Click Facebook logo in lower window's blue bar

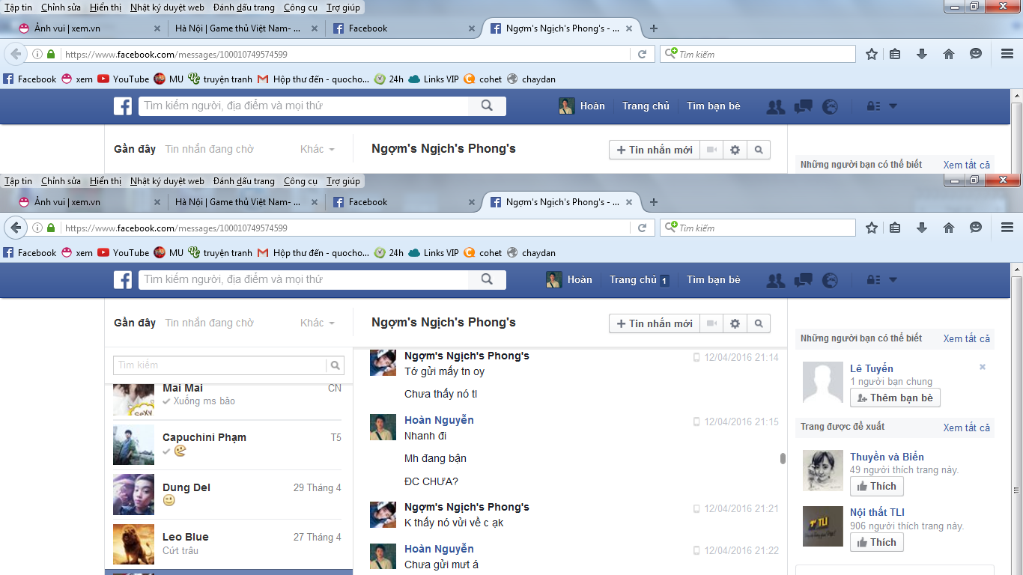[x=123, y=280]
